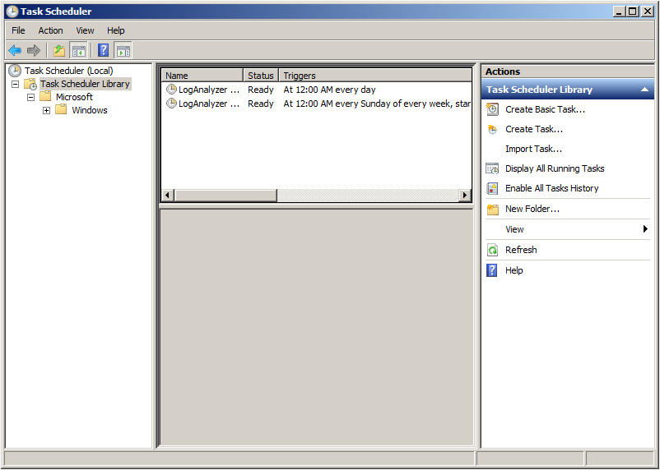Click the Actions pane header
The height and width of the screenshot is (470, 660).
point(567,71)
